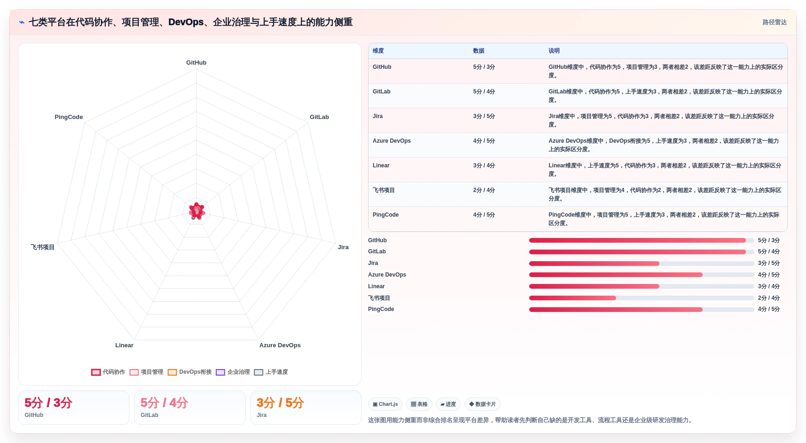Select the Jira table row name
Viewport: 806px width, 443px height.
(x=378, y=116)
